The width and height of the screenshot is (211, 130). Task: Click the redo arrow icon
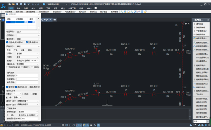point(38,4)
